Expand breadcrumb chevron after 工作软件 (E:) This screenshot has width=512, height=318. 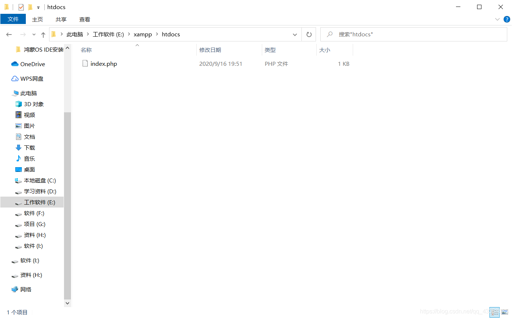129,34
